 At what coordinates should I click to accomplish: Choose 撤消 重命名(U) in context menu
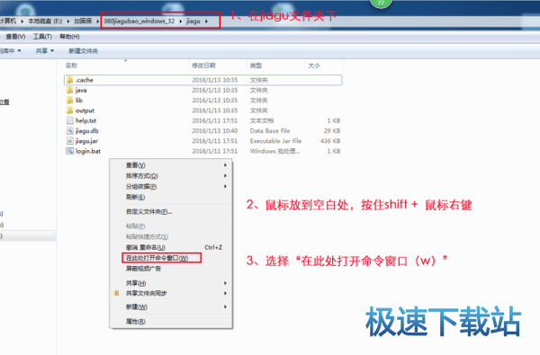point(146,247)
